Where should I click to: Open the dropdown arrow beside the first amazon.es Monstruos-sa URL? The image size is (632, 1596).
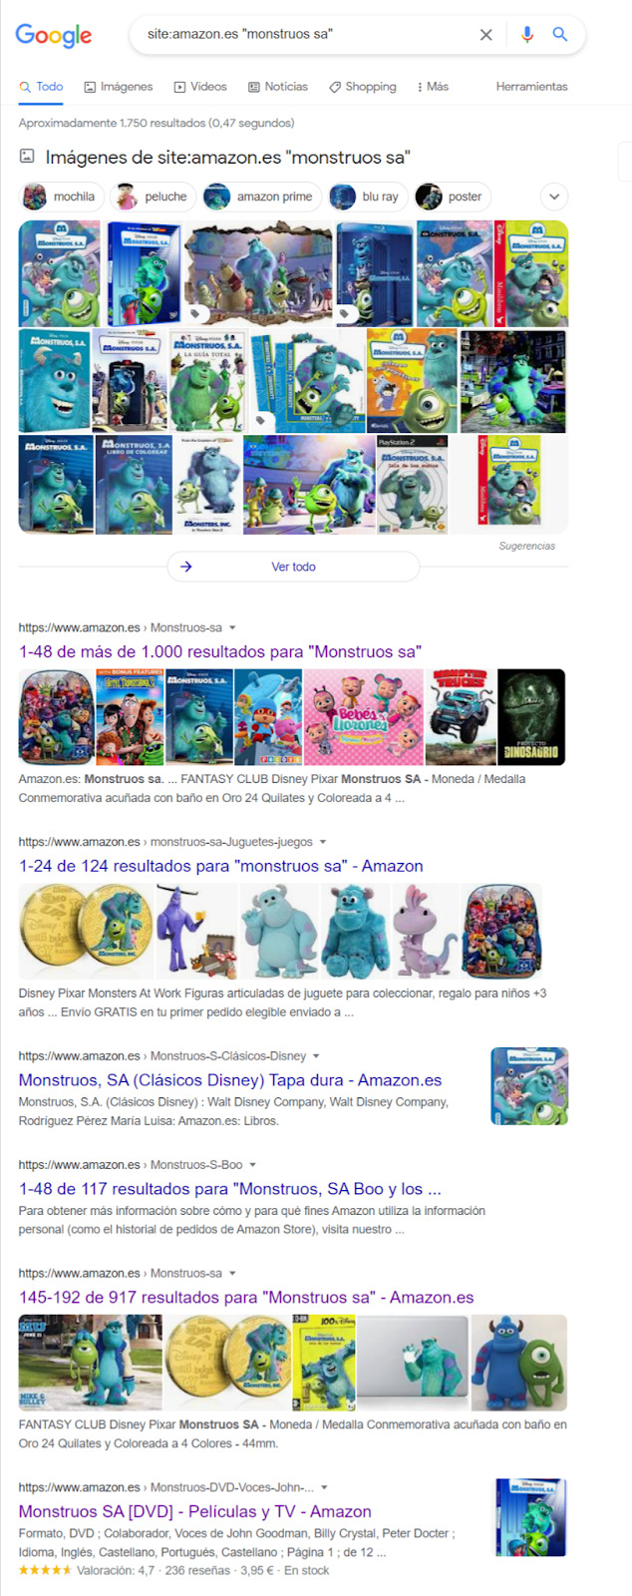coord(232,627)
